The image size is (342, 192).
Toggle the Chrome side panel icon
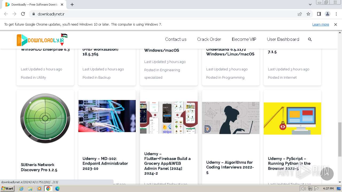pyautogui.click(x=319, y=14)
